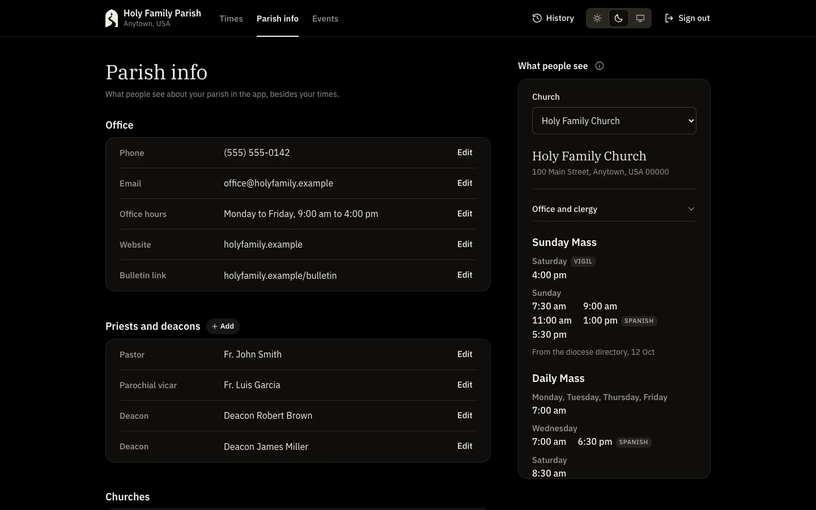Viewport: 816px width, 510px height.
Task: Edit the Bulletin link row
Action: 465,275
